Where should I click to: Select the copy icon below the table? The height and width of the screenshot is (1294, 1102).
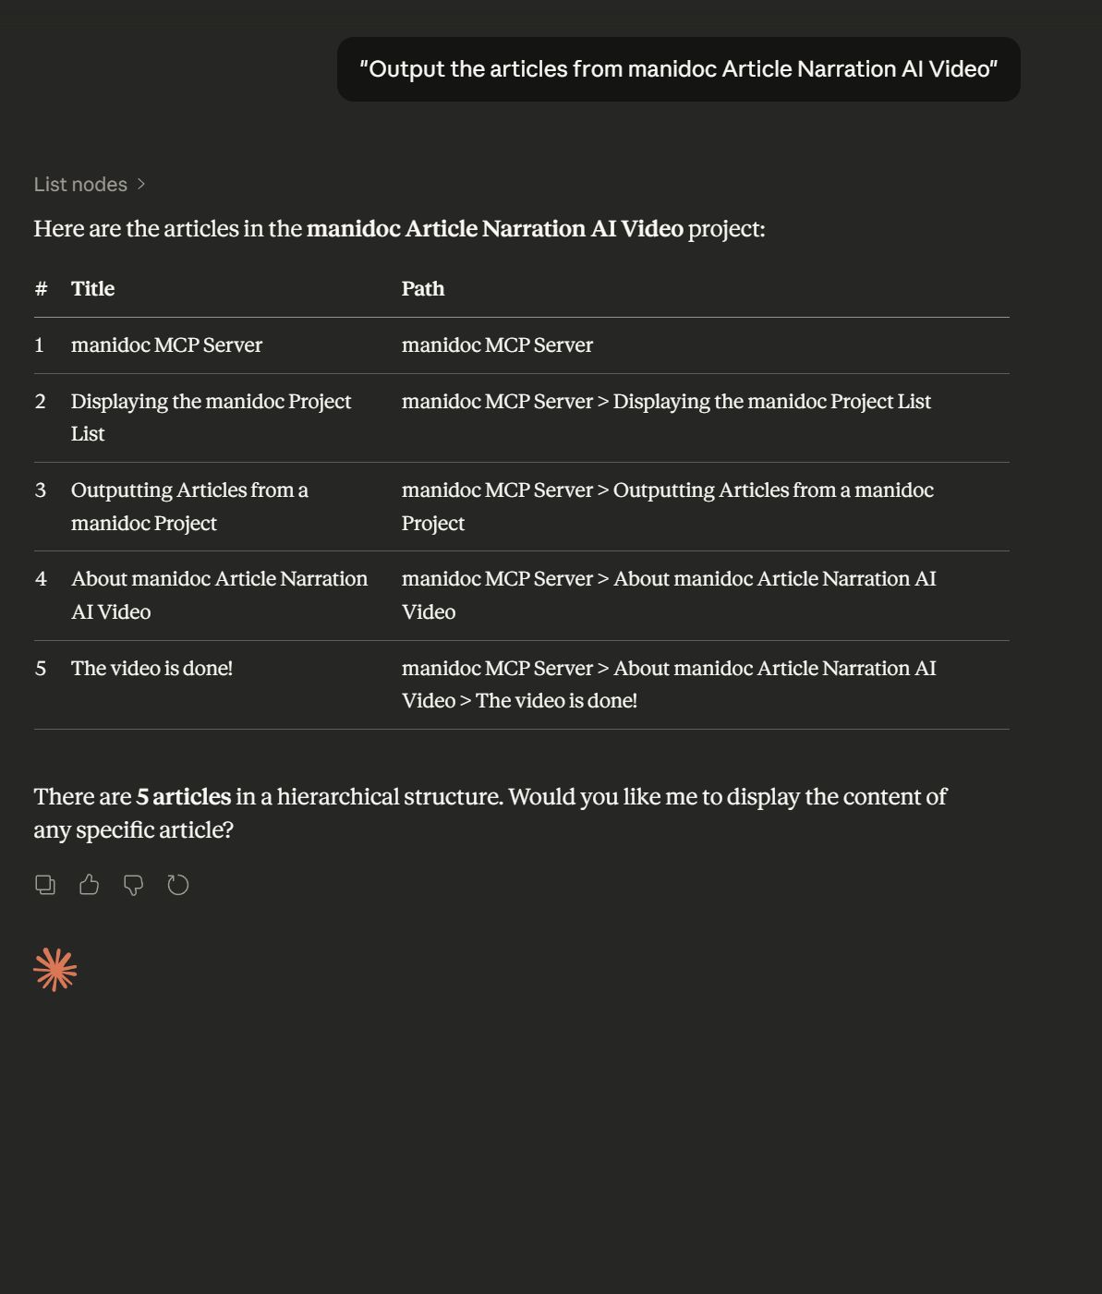pos(45,885)
